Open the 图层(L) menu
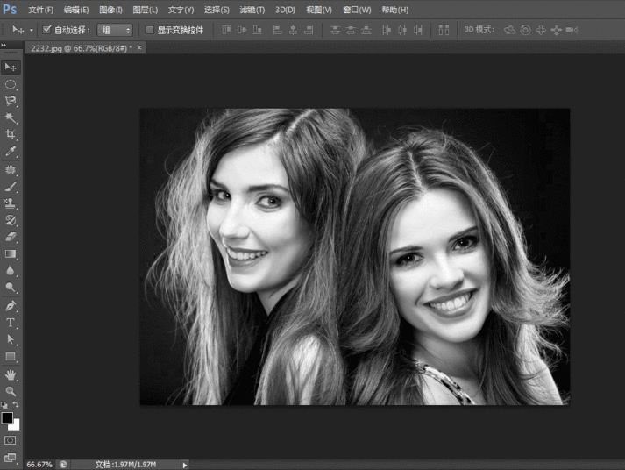Viewport: 625px width, 470px height. (145, 10)
